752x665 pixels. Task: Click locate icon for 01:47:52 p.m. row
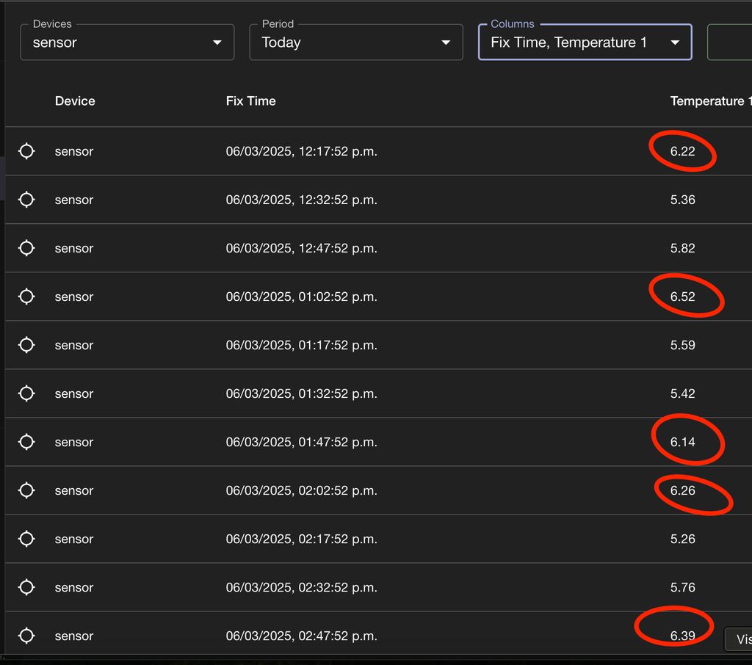coord(26,442)
